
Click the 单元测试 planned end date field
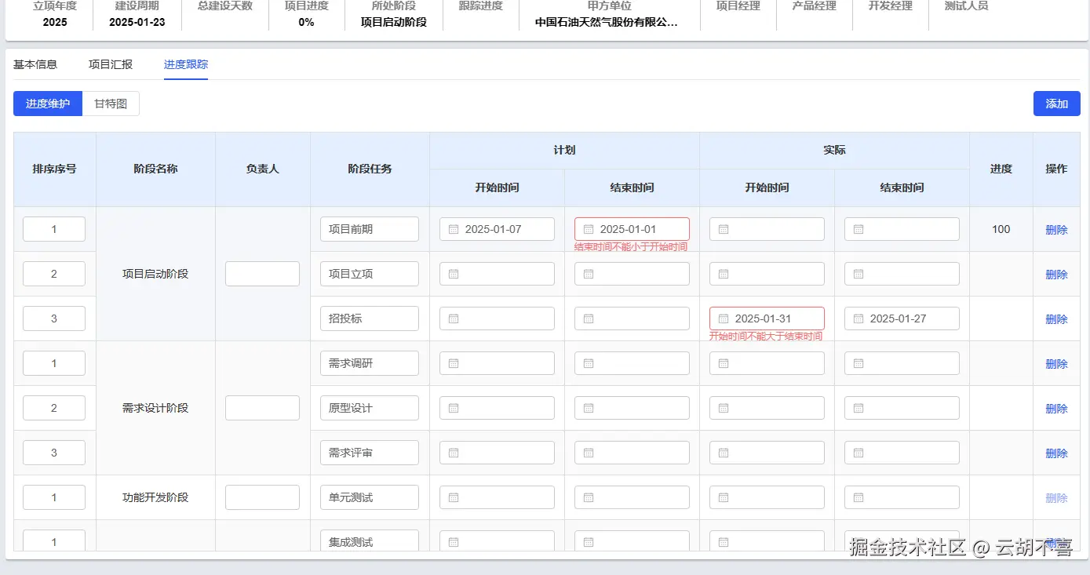tap(632, 497)
